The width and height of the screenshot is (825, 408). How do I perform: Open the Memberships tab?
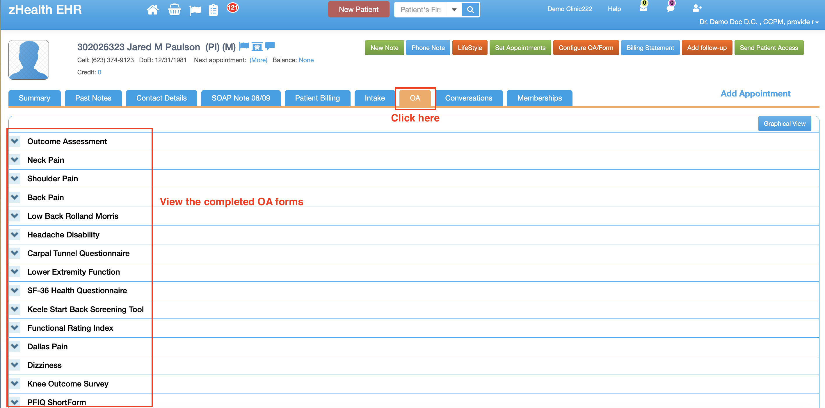(x=540, y=98)
